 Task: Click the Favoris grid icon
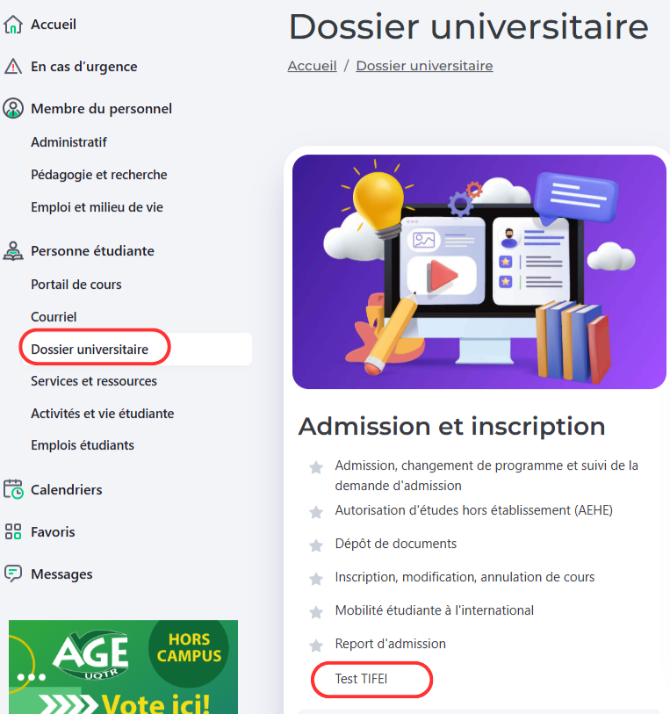coord(13,531)
